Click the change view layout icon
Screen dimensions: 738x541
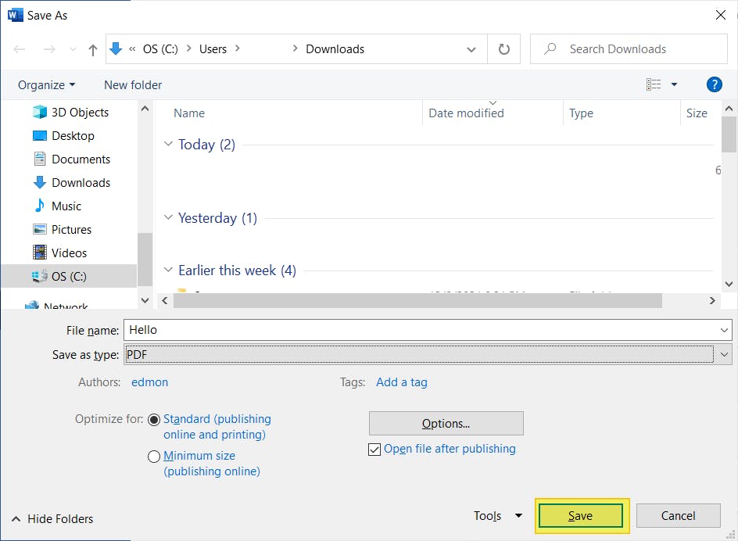click(x=654, y=84)
